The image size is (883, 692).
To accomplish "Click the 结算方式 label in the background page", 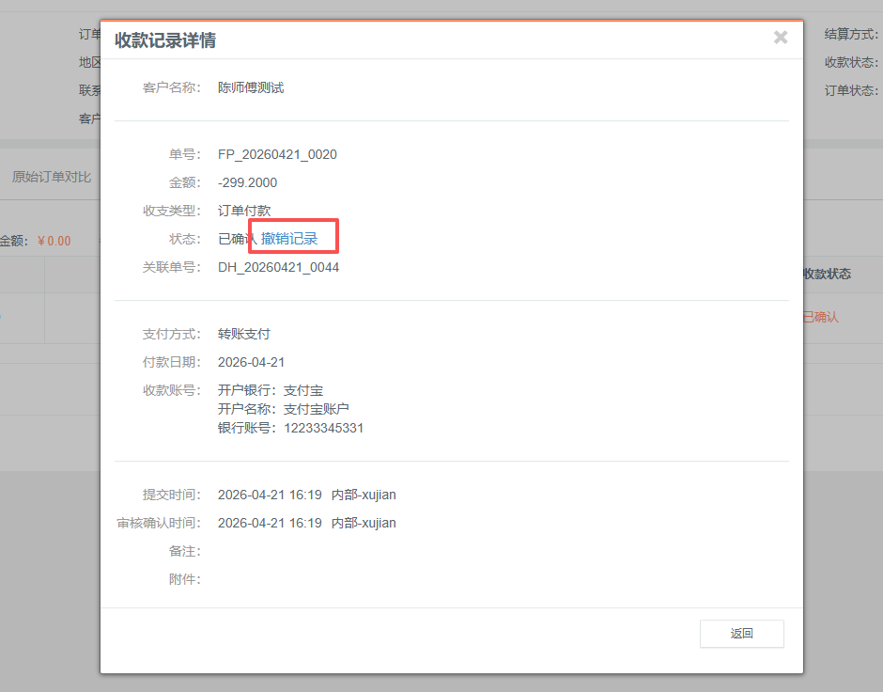I will point(851,35).
